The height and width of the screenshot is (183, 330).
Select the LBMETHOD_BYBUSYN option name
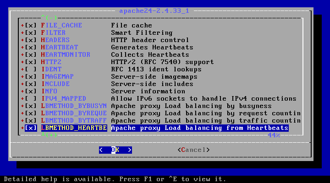(74, 106)
